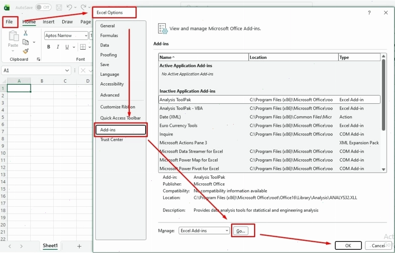The image size is (395, 253).
Task: Select Proofing options category
Action: [121, 55]
